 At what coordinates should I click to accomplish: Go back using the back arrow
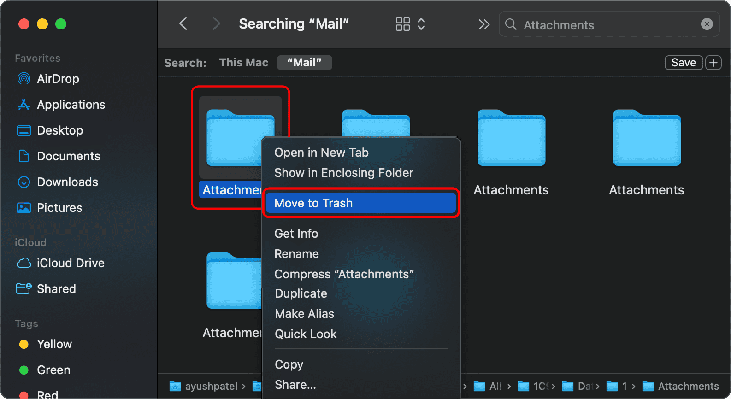[183, 24]
